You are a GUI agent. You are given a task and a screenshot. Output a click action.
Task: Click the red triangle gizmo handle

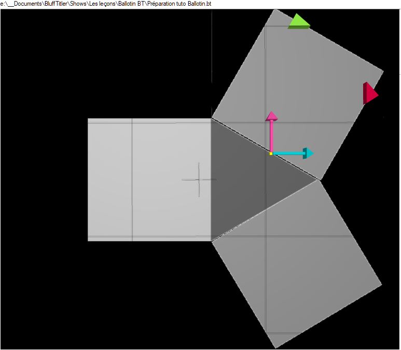370,93
